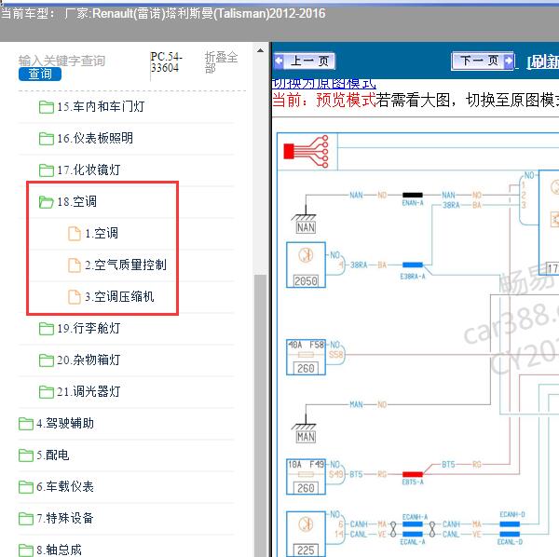The image size is (559, 557).
Task: Select the 3.空调压缩机 entry text
Action: (119, 297)
